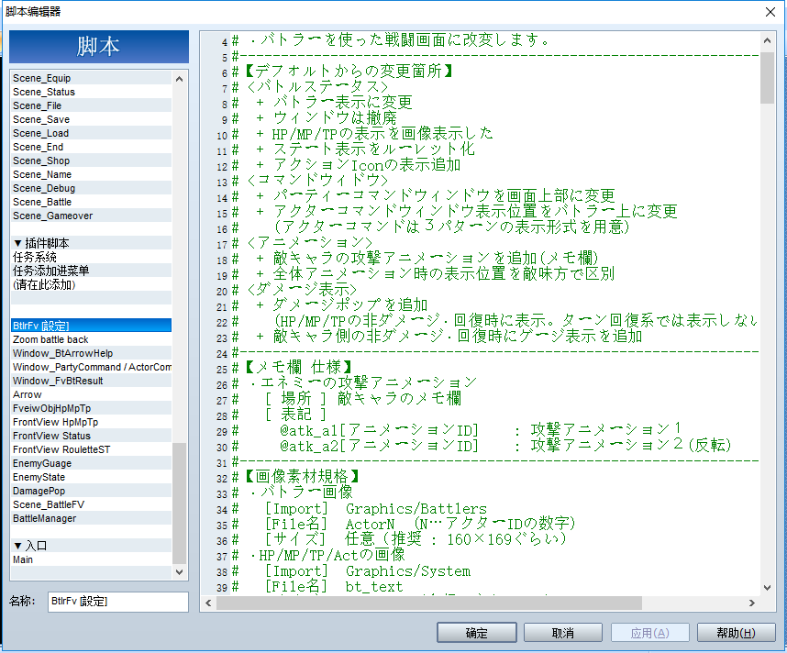This screenshot has width=787, height=653.
Task: Select the FveiwObjHpMpTp script
Action: [x=92, y=408]
